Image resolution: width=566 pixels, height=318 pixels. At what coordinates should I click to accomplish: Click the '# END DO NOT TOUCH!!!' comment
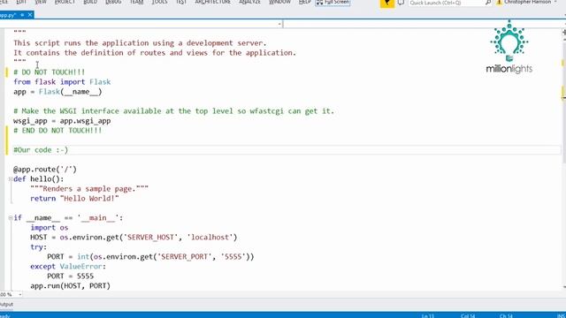click(57, 131)
